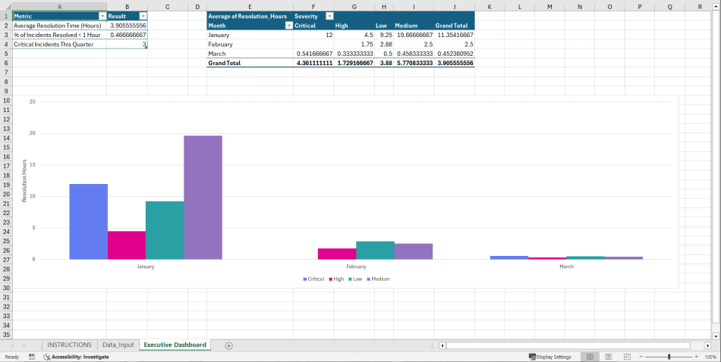Switch to the INSTRUCTIONS sheet tab
This screenshot has width=721, height=362.
69,345
